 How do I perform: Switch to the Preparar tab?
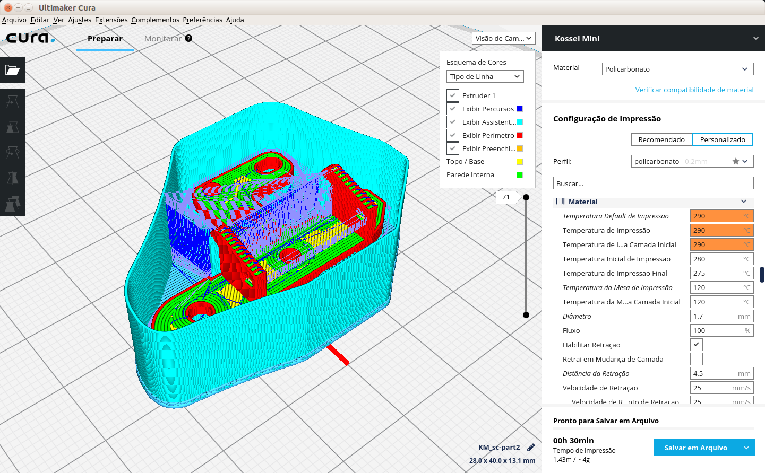point(105,39)
